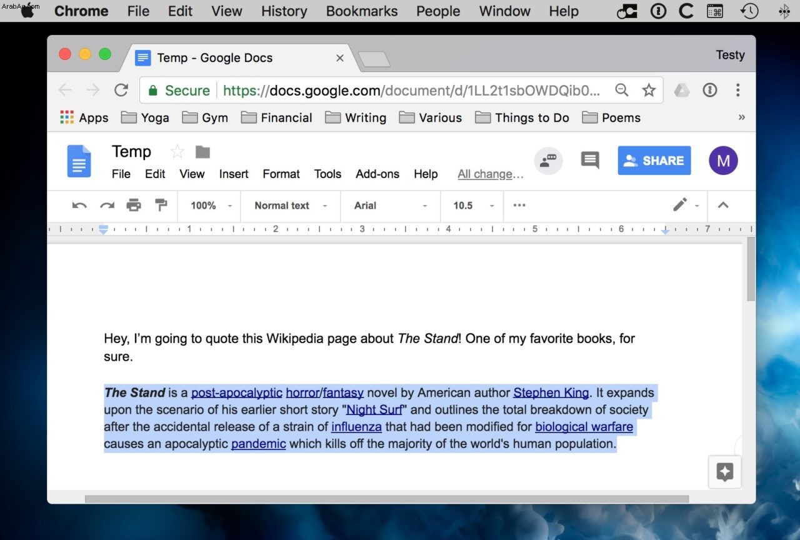Open the Apple menu
This screenshot has width=800, height=540.
coord(27,11)
